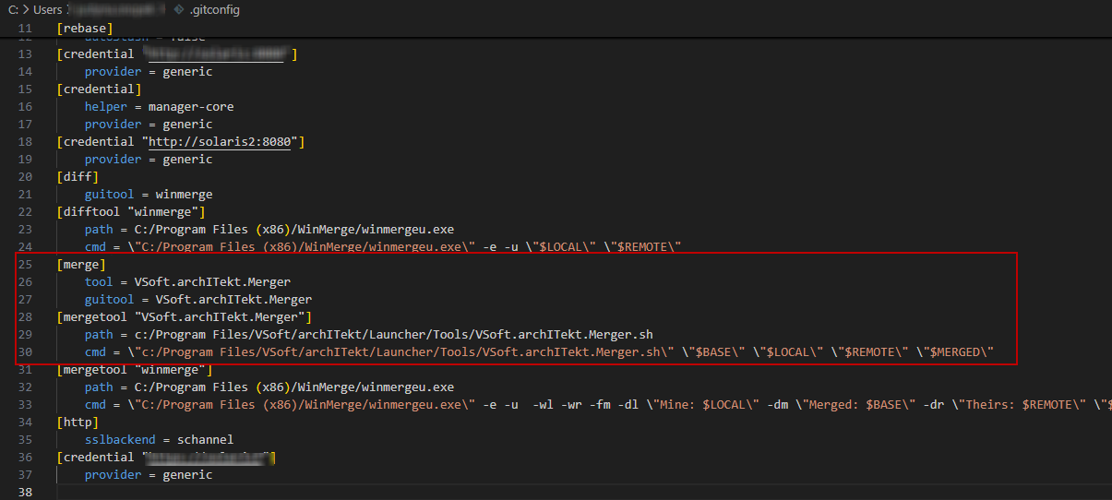Click line number 30 in the gutter
Screen dimensions: 1112x500
pos(25,351)
